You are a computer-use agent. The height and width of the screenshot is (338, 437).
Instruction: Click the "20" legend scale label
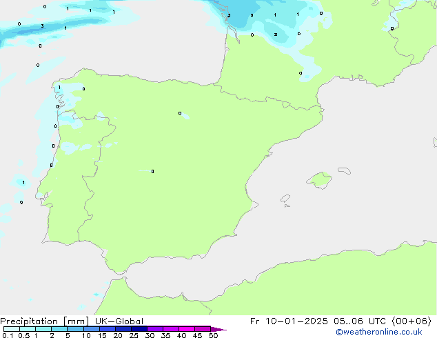coord(118,335)
